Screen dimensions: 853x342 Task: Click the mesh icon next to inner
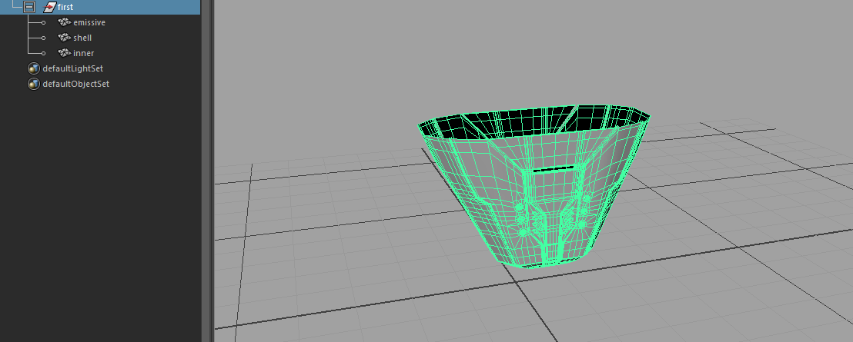(64, 53)
